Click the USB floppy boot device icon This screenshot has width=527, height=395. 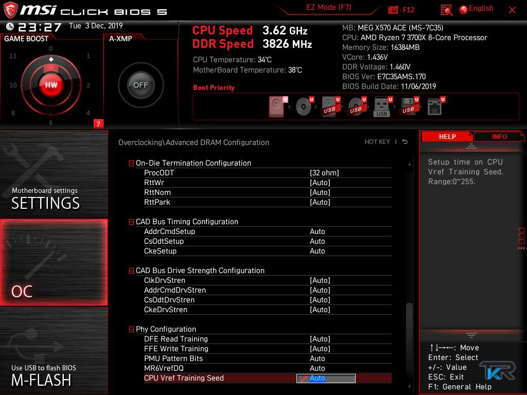point(410,106)
